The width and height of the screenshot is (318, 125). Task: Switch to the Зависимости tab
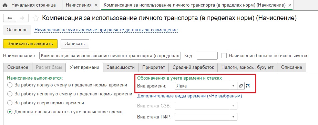(x=121, y=67)
